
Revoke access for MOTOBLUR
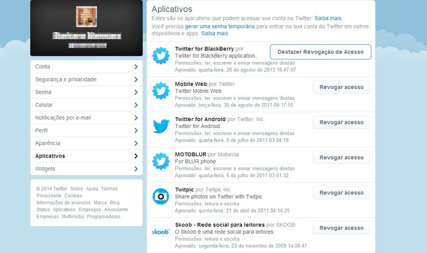342,157
